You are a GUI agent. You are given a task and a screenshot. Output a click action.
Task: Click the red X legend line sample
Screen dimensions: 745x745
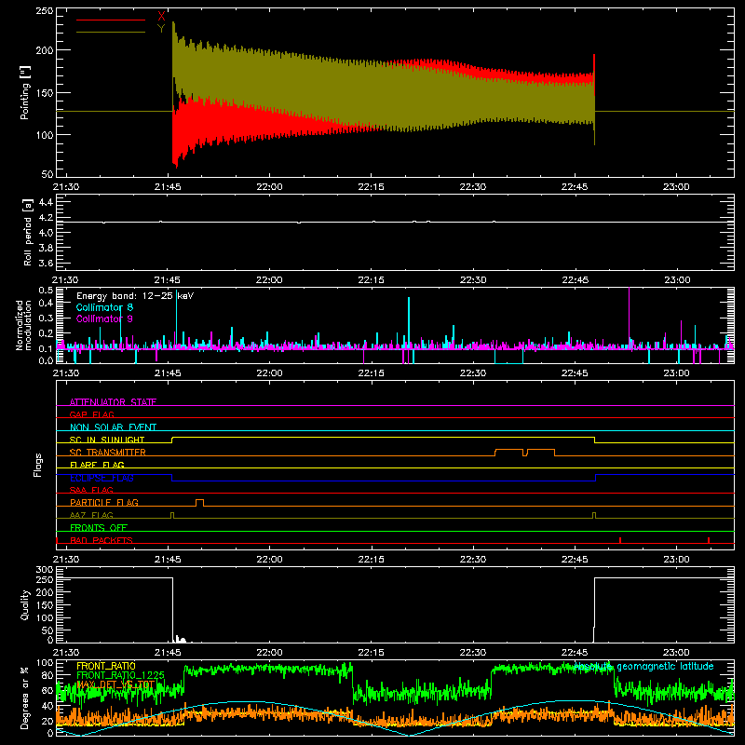pyautogui.click(x=111, y=20)
